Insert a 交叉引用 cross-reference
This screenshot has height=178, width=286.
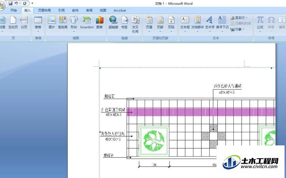tap(135, 24)
